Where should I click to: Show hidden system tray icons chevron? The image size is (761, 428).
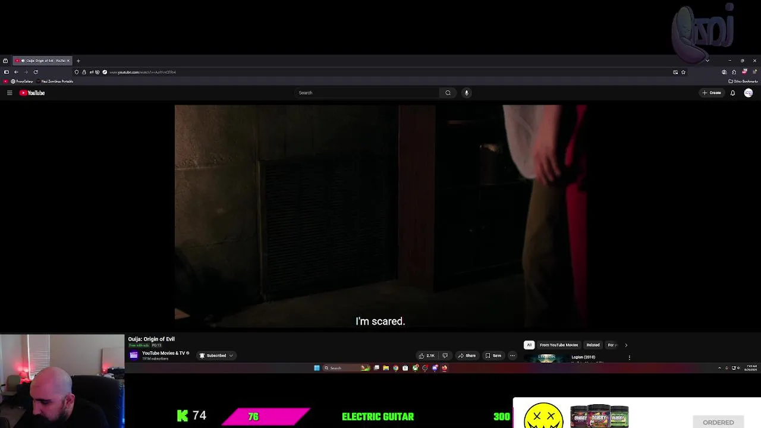click(719, 368)
